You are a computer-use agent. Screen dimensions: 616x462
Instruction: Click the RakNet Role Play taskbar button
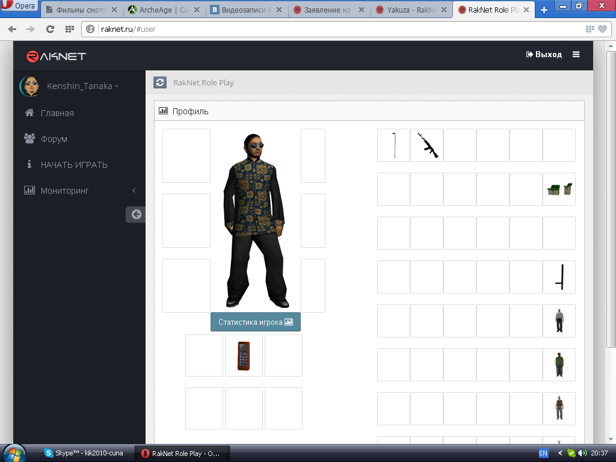click(182, 454)
